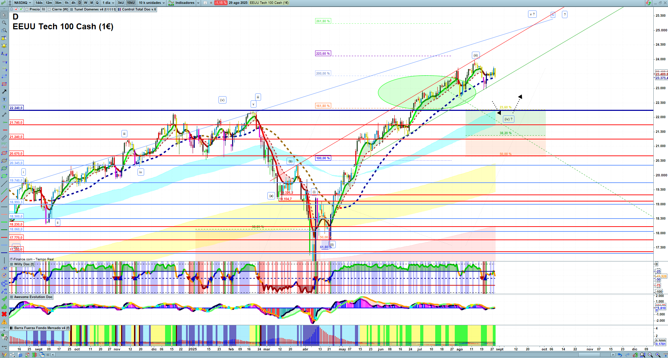
Task: Select the black trend line tool
Action: pyautogui.click(x=4, y=184)
